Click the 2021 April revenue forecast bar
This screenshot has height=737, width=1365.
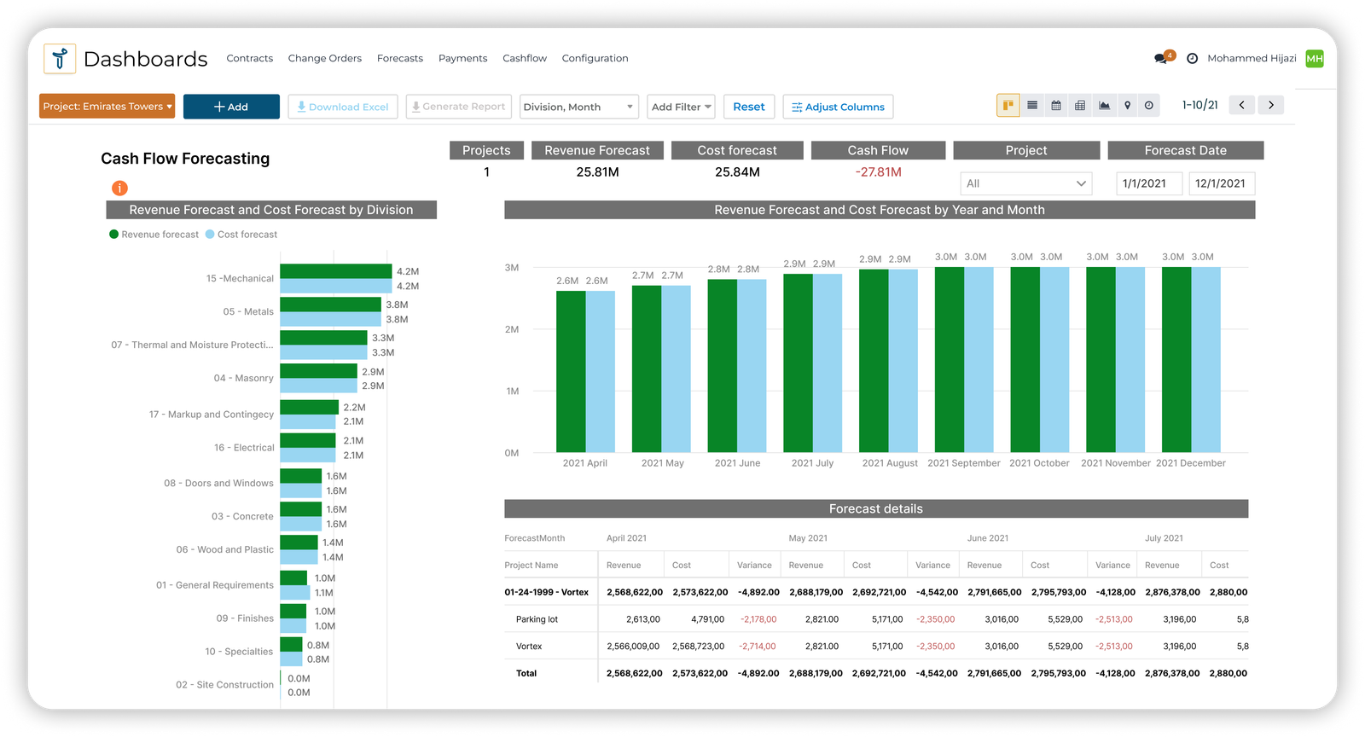571,371
